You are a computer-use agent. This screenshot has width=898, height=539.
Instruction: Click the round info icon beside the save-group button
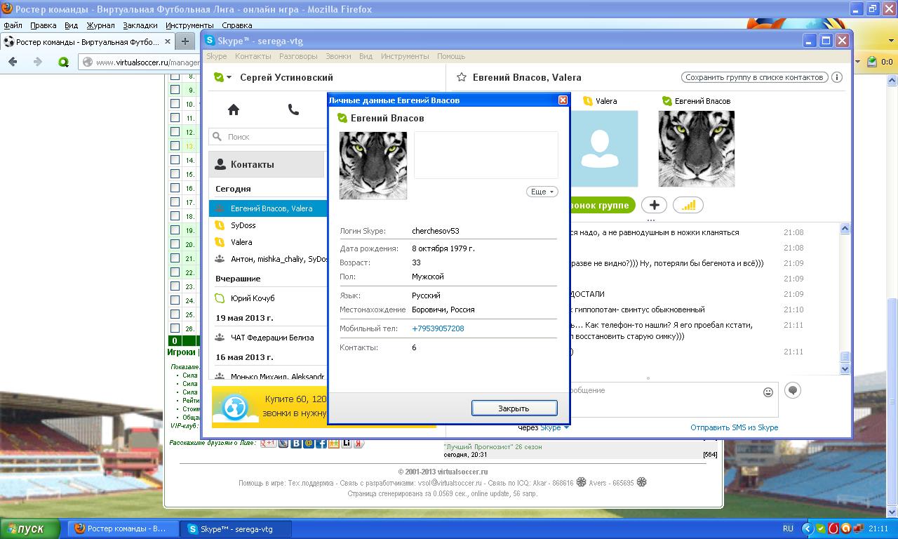tap(837, 77)
